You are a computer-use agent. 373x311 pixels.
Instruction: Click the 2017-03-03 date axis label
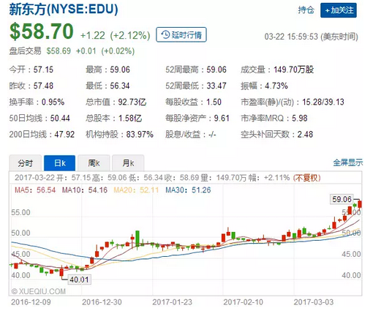pos(314,302)
